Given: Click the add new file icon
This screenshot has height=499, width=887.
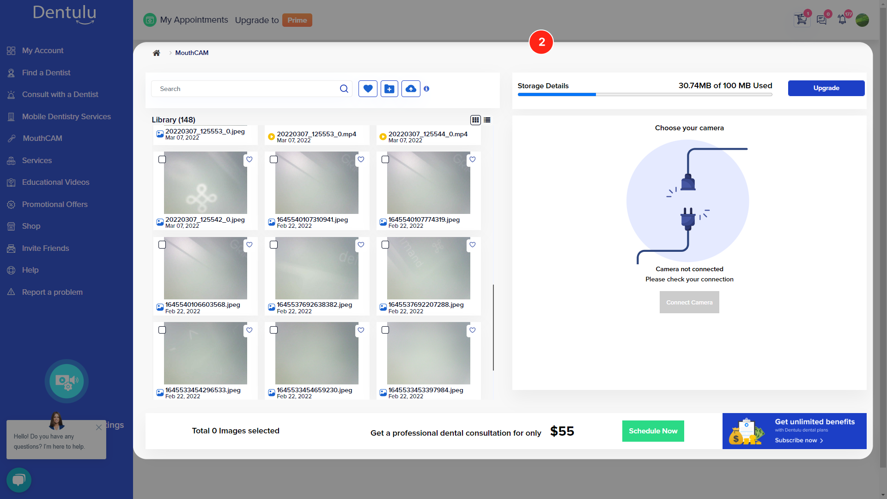Looking at the screenshot, I should [390, 88].
